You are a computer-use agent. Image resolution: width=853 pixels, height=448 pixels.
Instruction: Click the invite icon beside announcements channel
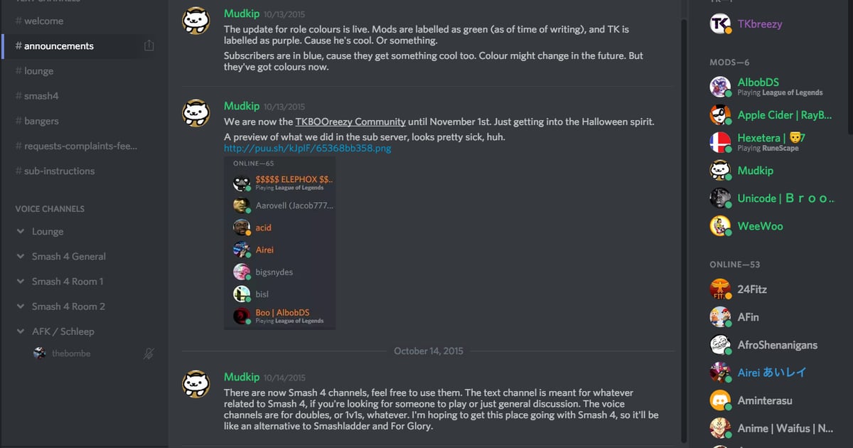[149, 46]
